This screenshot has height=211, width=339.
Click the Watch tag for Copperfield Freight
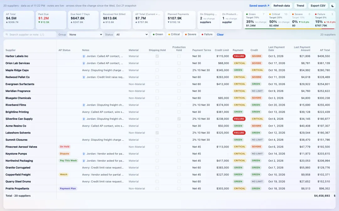point(63,174)
